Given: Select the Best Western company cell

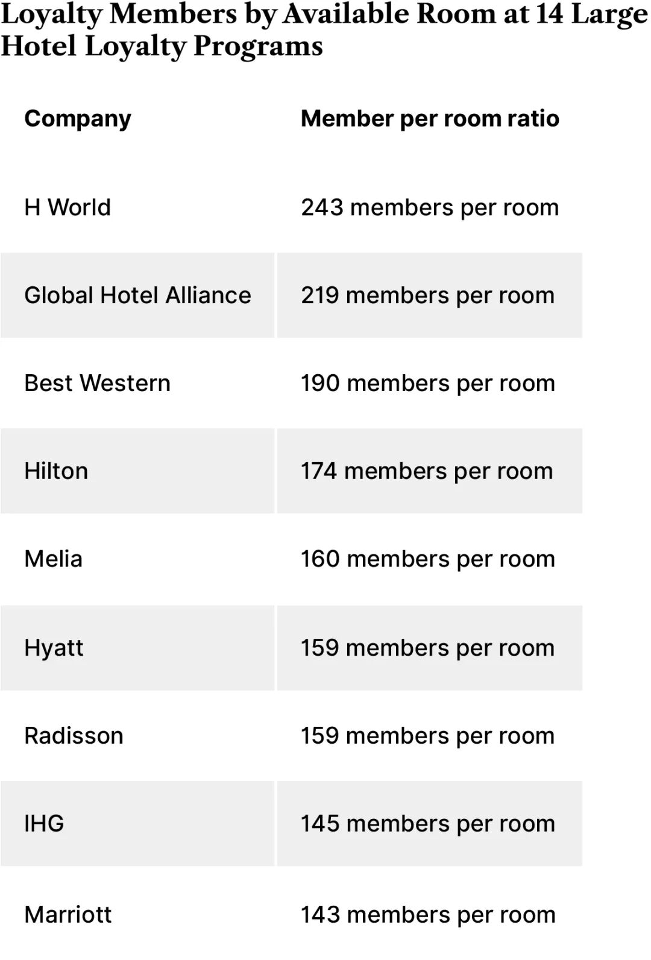Looking at the screenshot, I should pyautogui.click(x=97, y=383).
